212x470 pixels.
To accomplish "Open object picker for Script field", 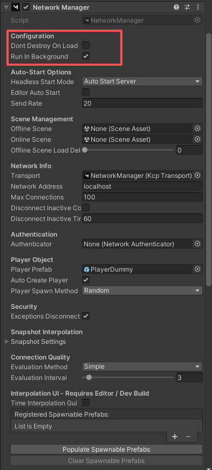I will [197, 20].
